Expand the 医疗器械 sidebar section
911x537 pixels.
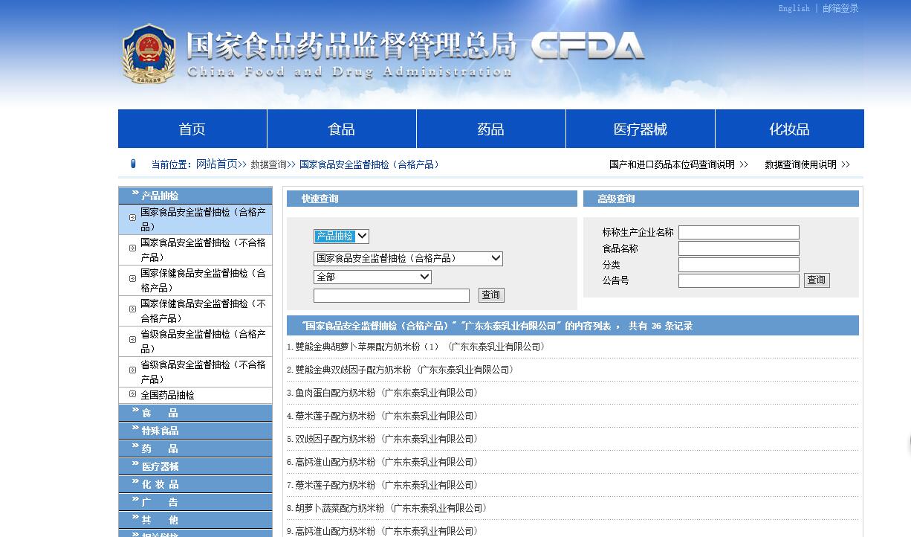click(x=195, y=466)
